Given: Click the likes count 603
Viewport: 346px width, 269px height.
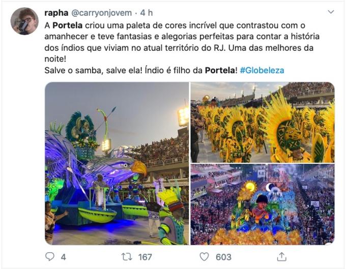Looking at the screenshot, I should 223,257.
